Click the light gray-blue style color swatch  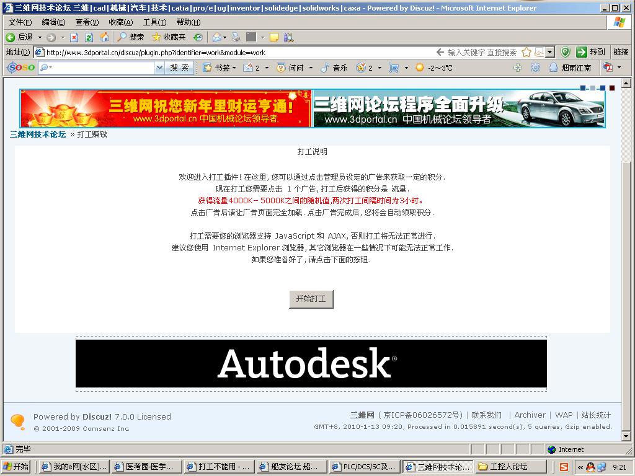(593, 88)
